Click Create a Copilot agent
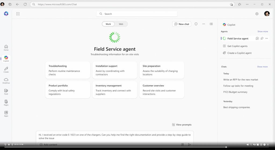Viewport: 275px width, 150px height. (x=237, y=53)
